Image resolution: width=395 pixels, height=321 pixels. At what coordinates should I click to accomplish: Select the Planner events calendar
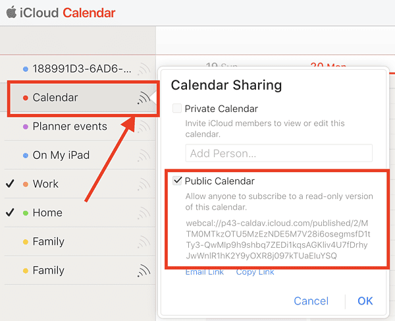(70, 127)
